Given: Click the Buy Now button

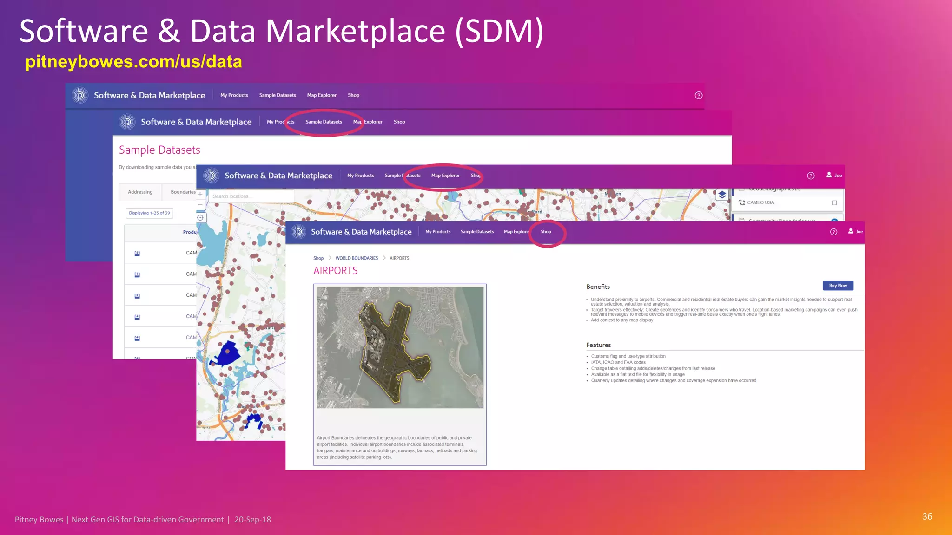Looking at the screenshot, I should (x=838, y=286).
